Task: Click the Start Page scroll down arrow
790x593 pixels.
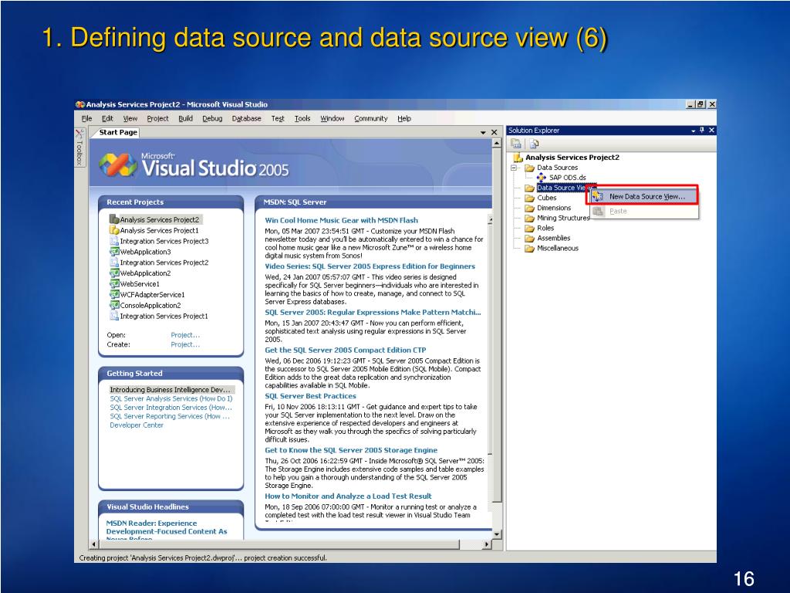Action: [x=496, y=534]
